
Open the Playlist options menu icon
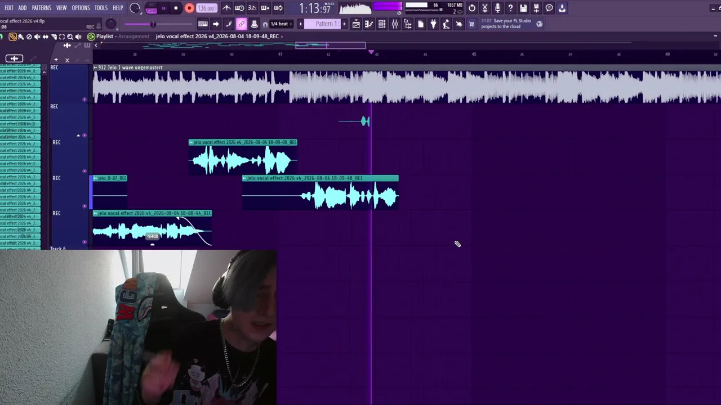pyautogui.click(x=91, y=37)
